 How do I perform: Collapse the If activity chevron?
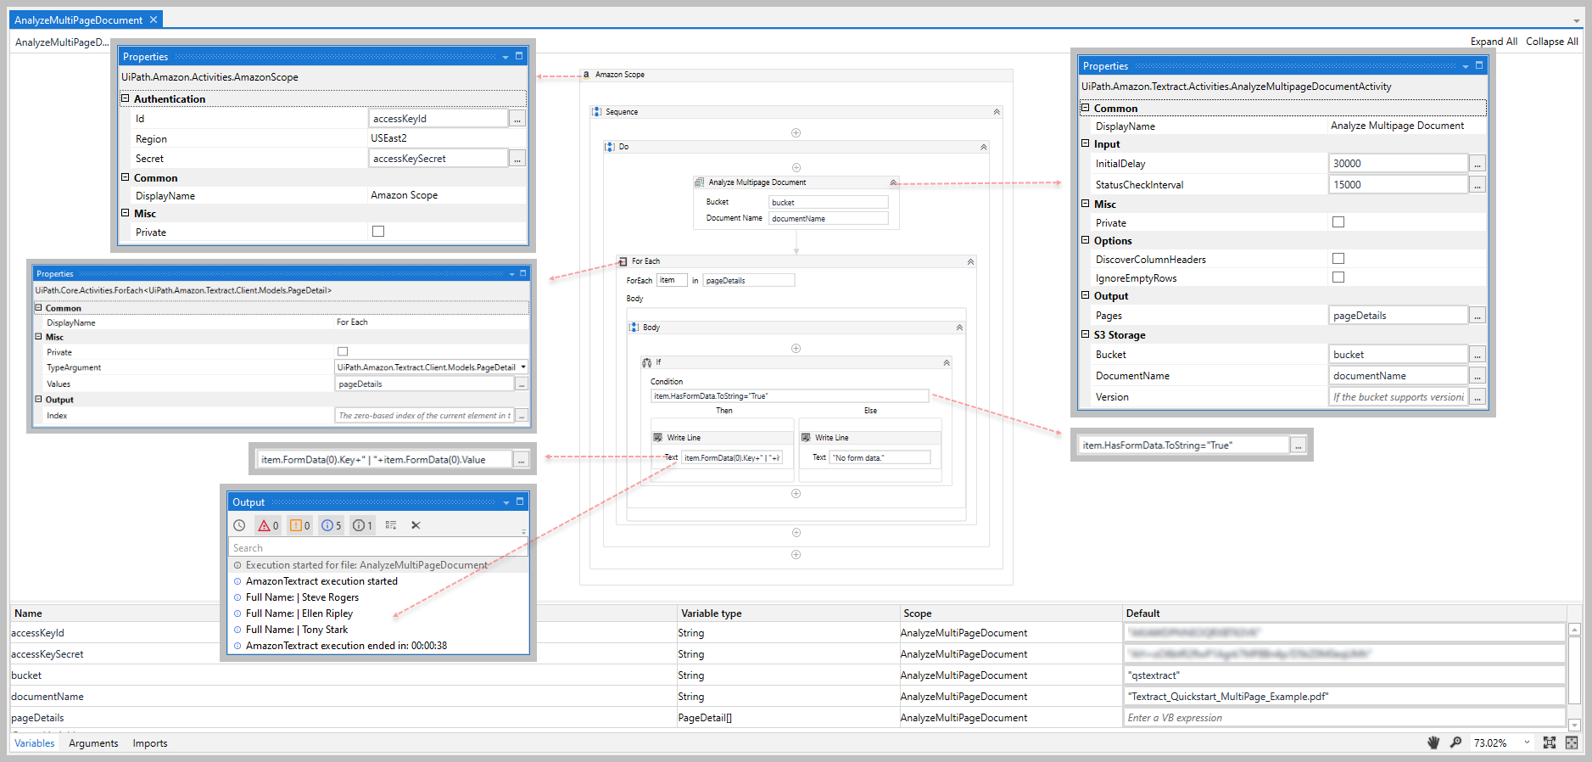tap(947, 362)
